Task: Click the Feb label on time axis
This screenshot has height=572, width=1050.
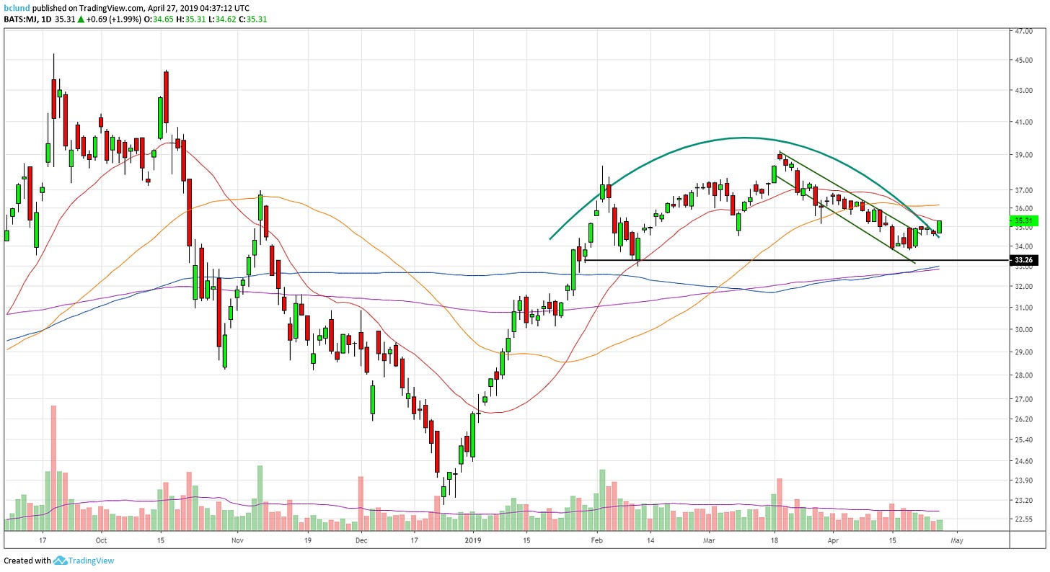Action: 596,540
